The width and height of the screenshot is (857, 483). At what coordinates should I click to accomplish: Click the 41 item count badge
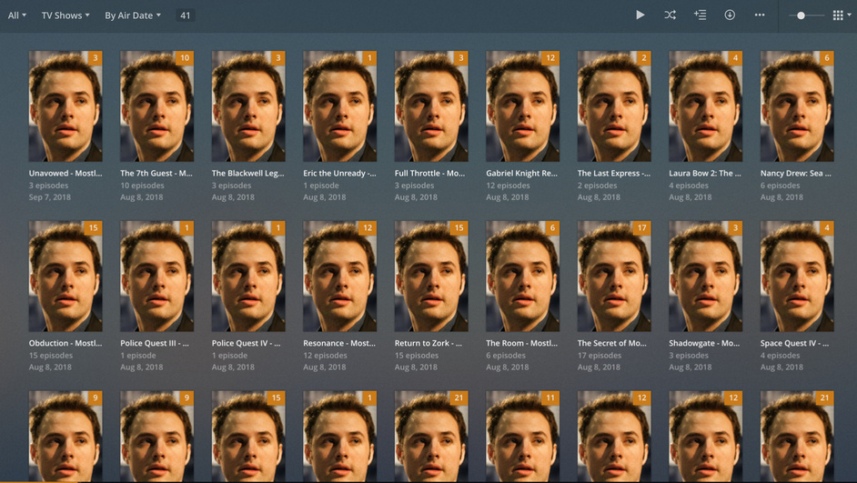(186, 15)
